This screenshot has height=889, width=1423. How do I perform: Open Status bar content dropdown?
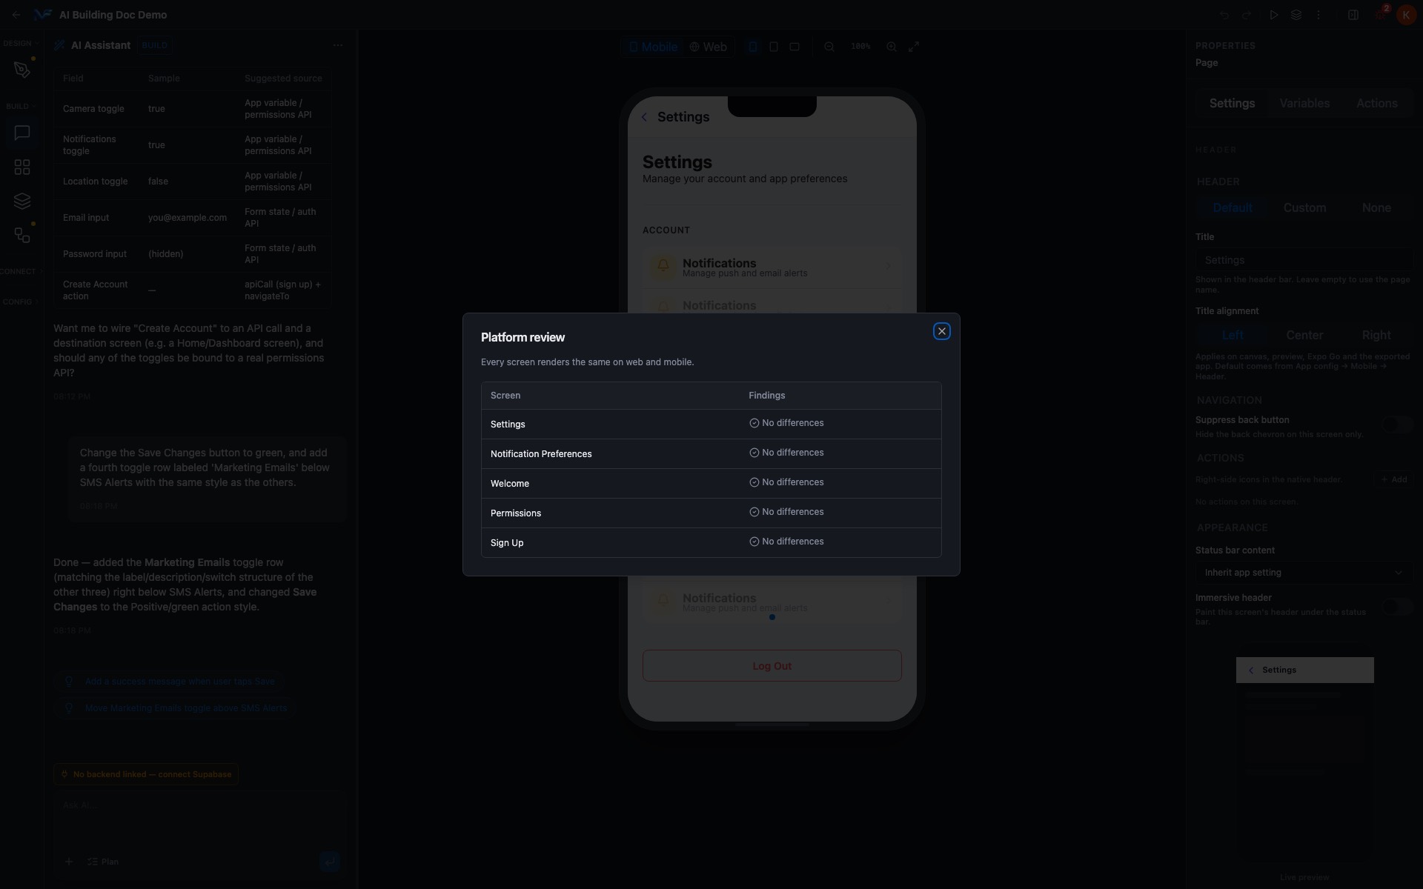[x=1304, y=573]
